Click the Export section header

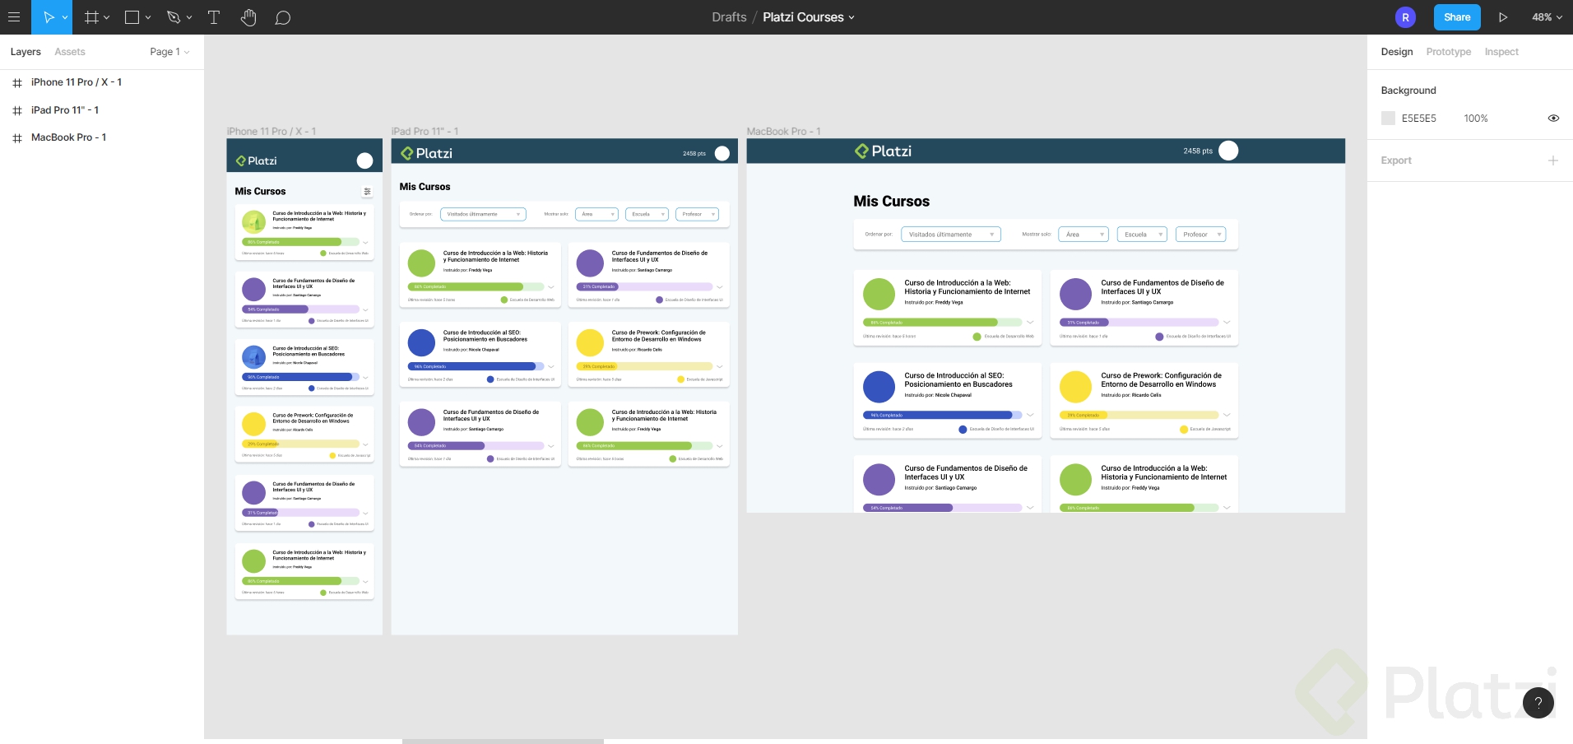1396,160
